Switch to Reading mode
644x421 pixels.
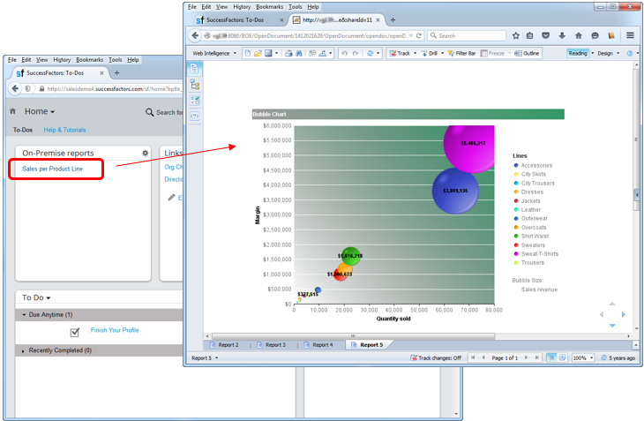pos(578,53)
